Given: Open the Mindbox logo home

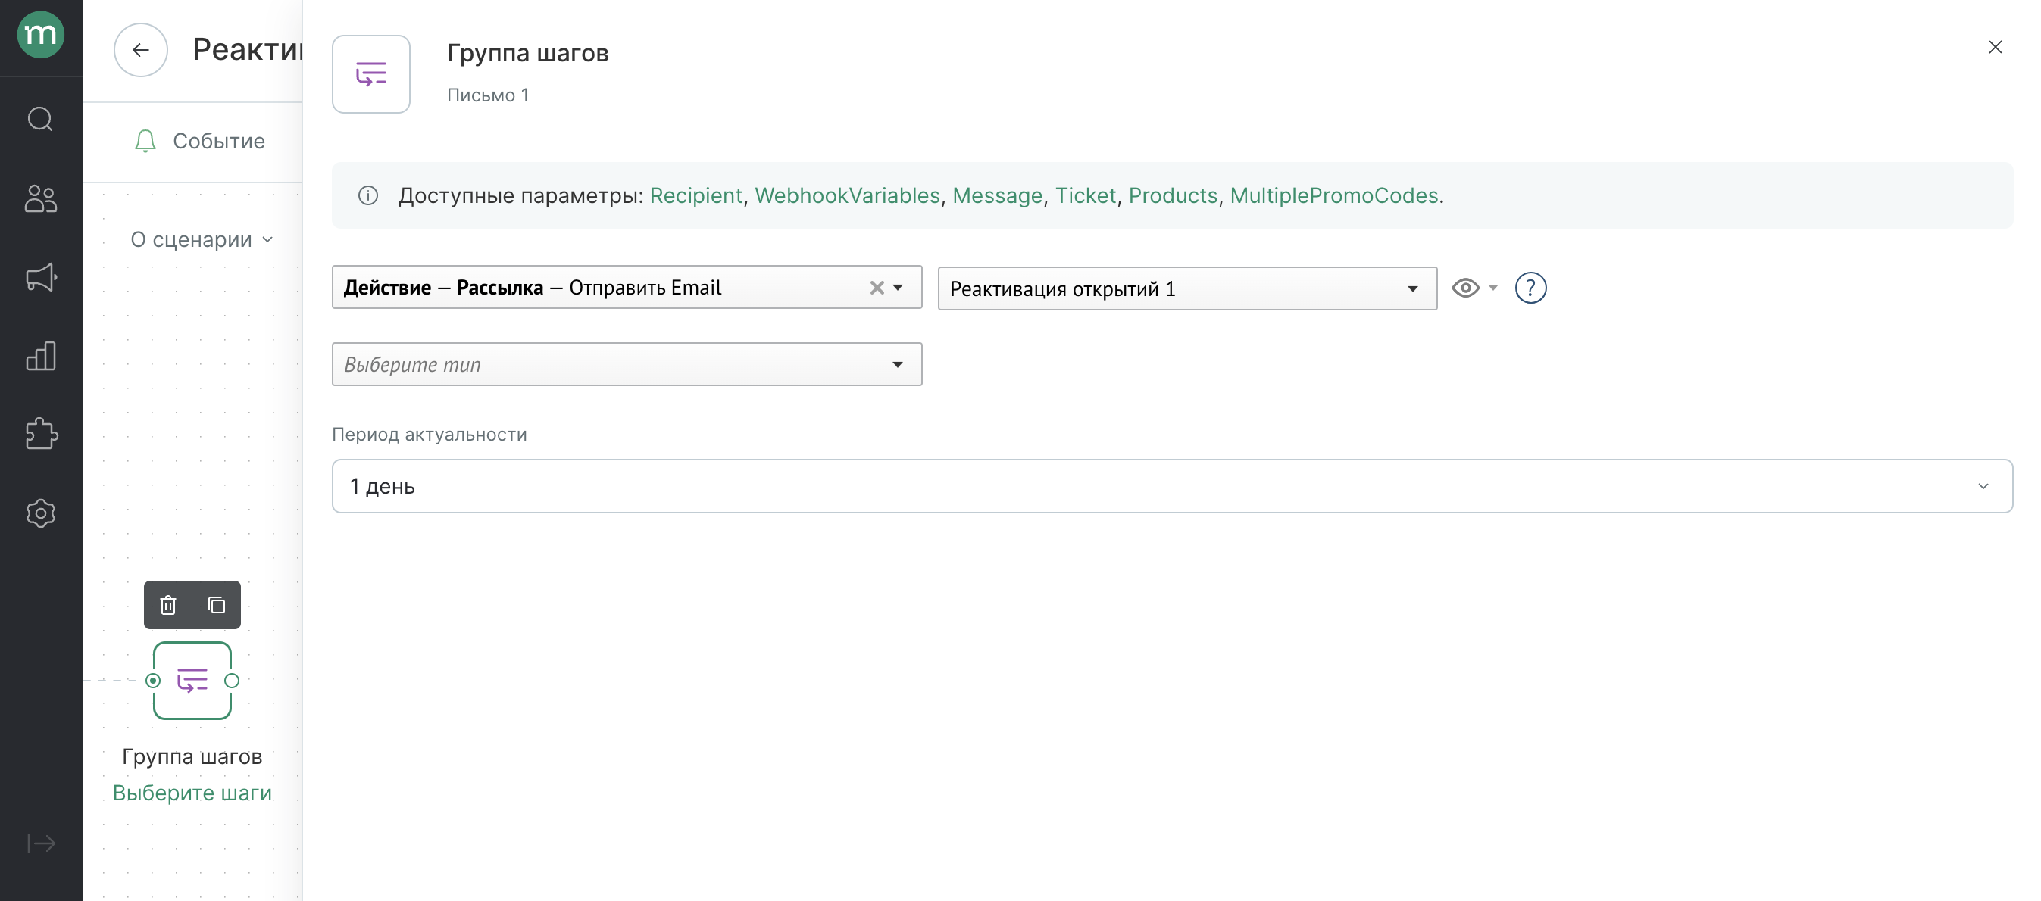Looking at the screenshot, I should coord(40,35).
